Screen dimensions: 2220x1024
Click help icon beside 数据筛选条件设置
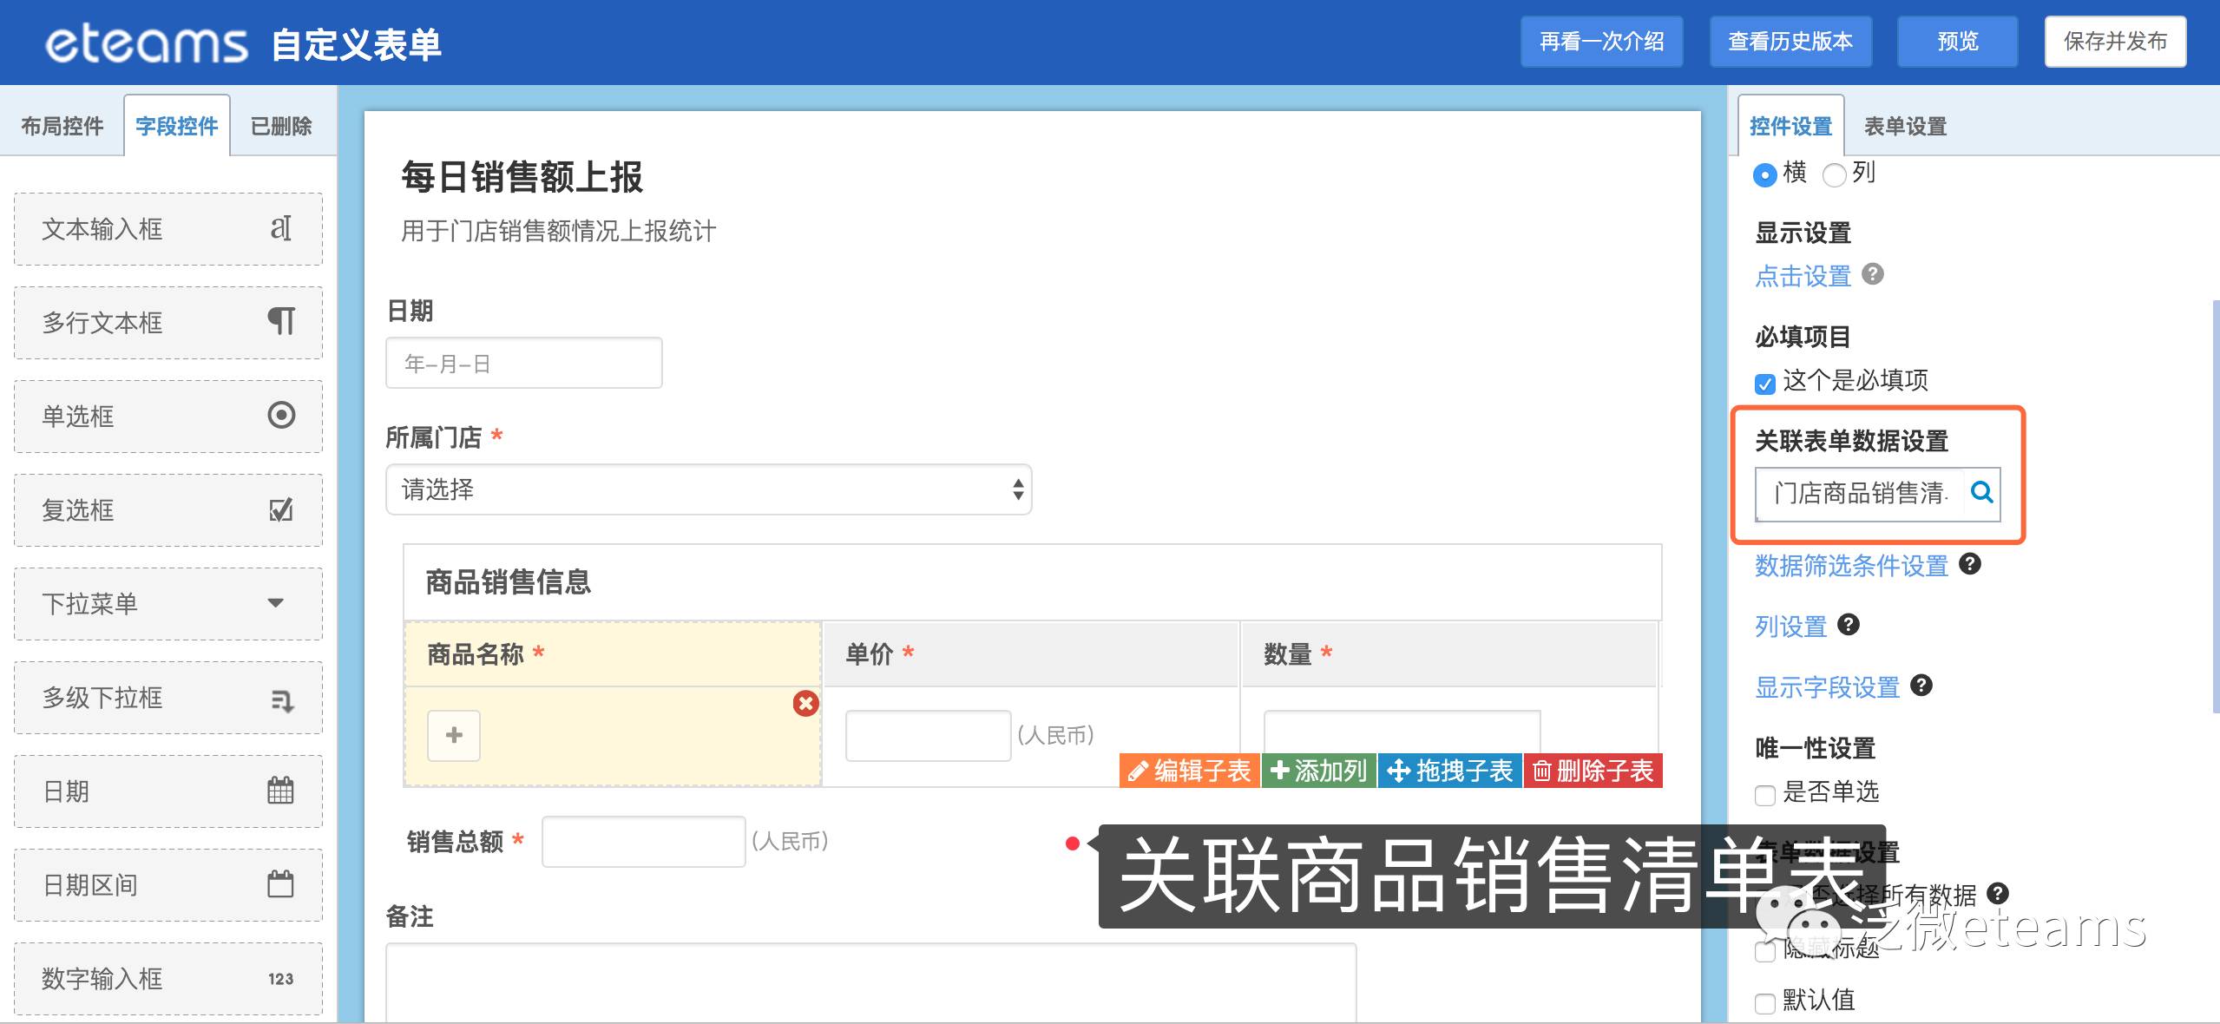(x=1970, y=564)
